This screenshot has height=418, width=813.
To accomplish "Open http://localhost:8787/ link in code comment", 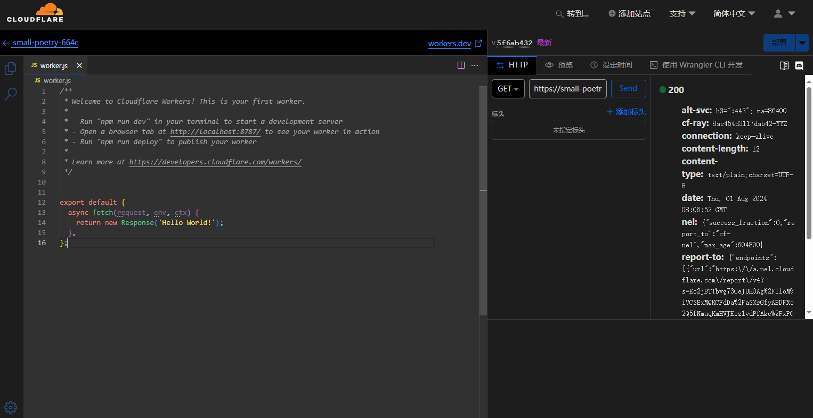I will (215, 131).
